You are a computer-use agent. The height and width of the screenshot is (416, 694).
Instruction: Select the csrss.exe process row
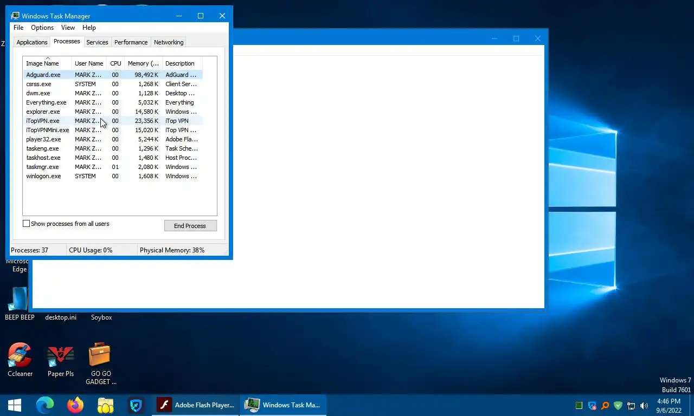tap(113, 84)
